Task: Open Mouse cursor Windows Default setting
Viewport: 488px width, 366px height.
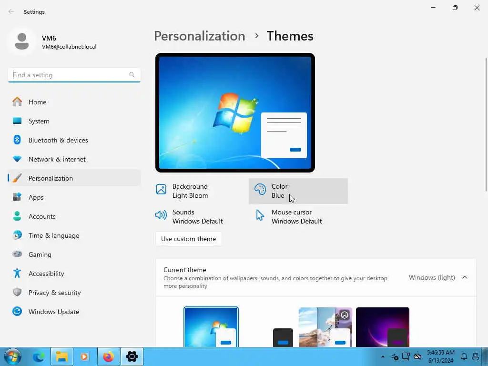Action: click(x=298, y=217)
